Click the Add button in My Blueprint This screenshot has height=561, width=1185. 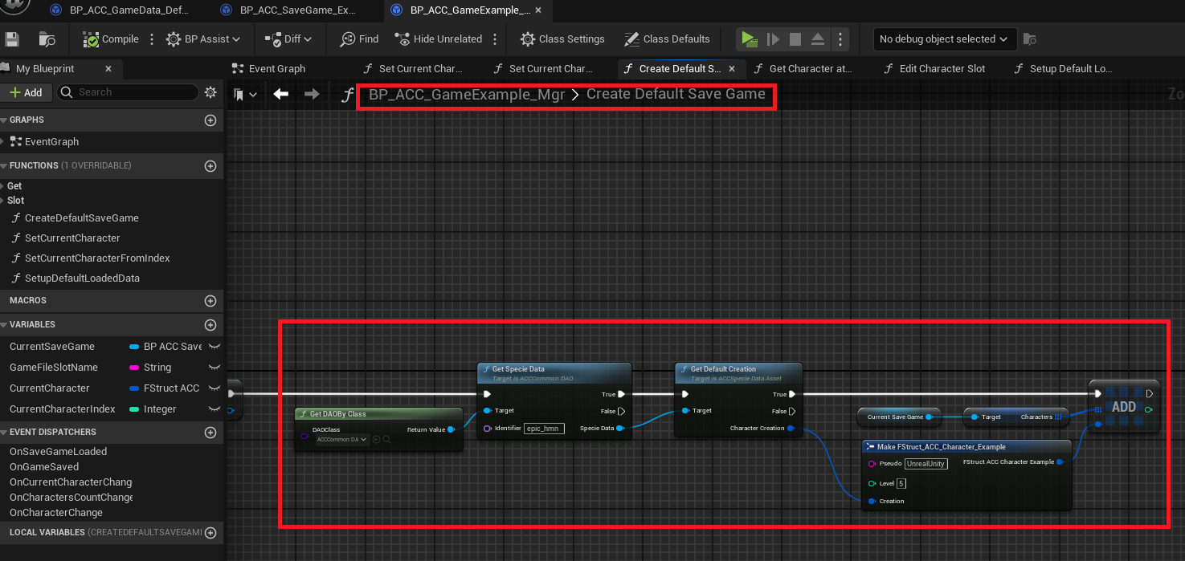[x=27, y=92]
